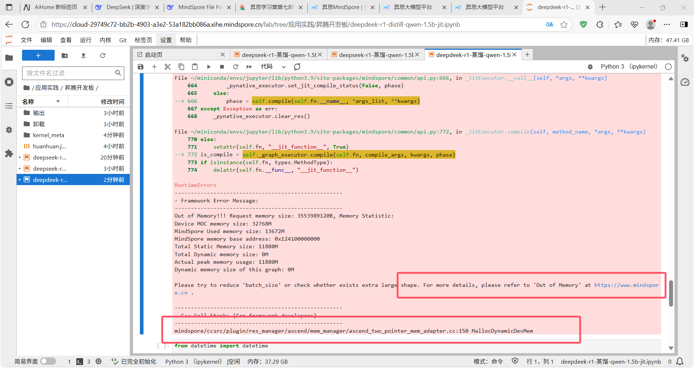The image size is (694, 368).
Task: Toggle the 简易界面 simple interface switch
Action: click(48, 361)
